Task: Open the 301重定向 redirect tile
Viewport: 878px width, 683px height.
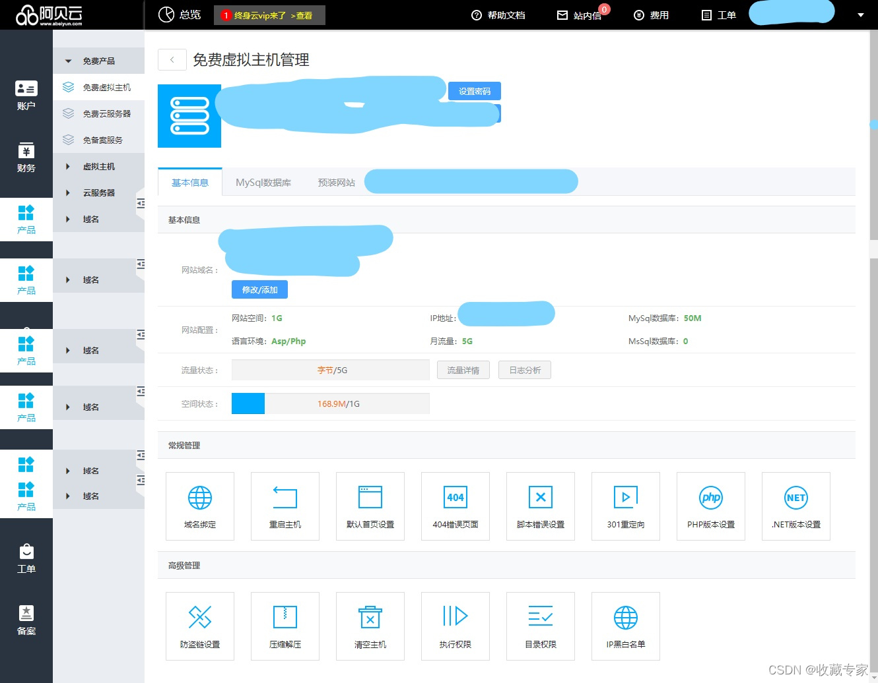Action: (x=626, y=506)
